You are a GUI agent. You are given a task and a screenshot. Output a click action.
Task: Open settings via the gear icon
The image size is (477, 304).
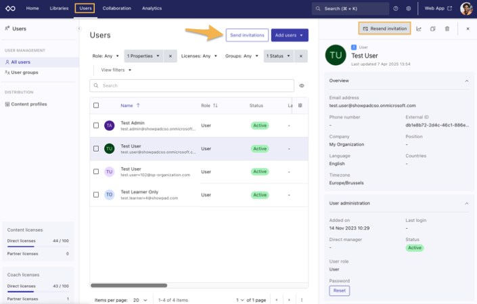pyautogui.click(x=409, y=9)
